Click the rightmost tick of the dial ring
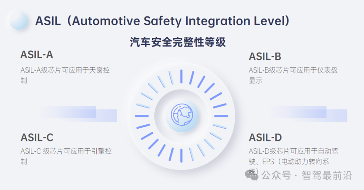 (221, 116)
